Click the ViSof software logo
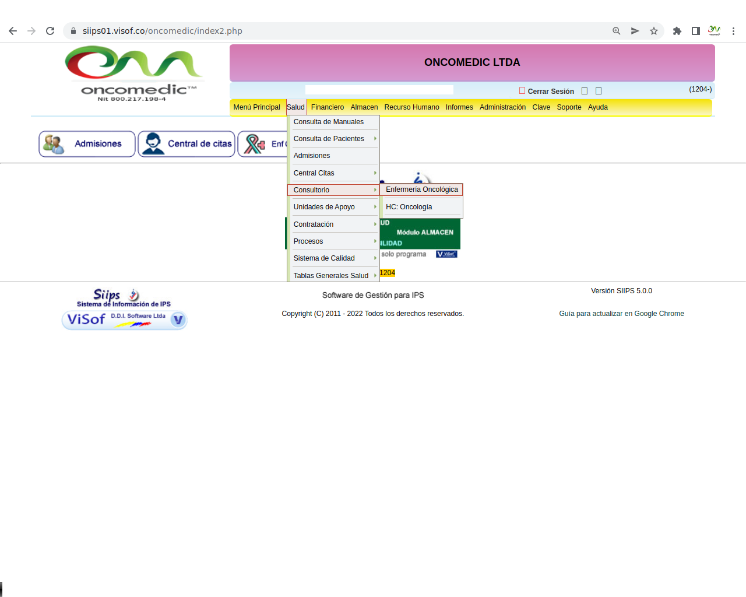 (x=124, y=319)
